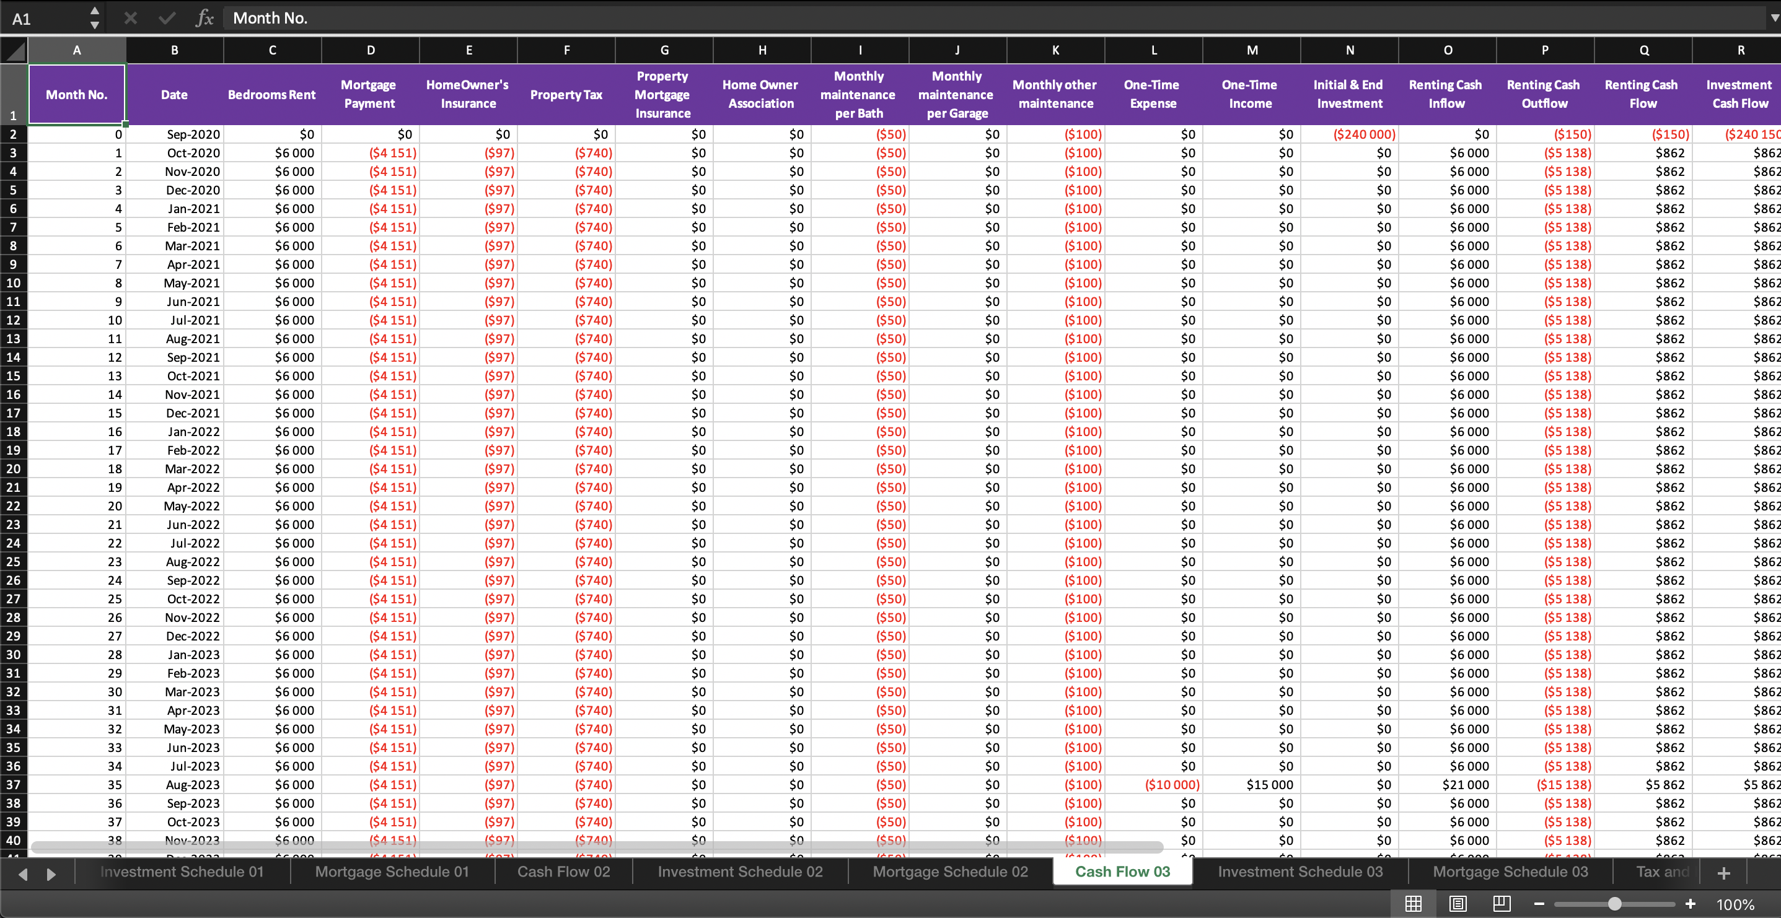The image size is (1781, 918).
Task: Click the horizontal scrollbar
Action: pyautogui.click(x=597, y=847)
